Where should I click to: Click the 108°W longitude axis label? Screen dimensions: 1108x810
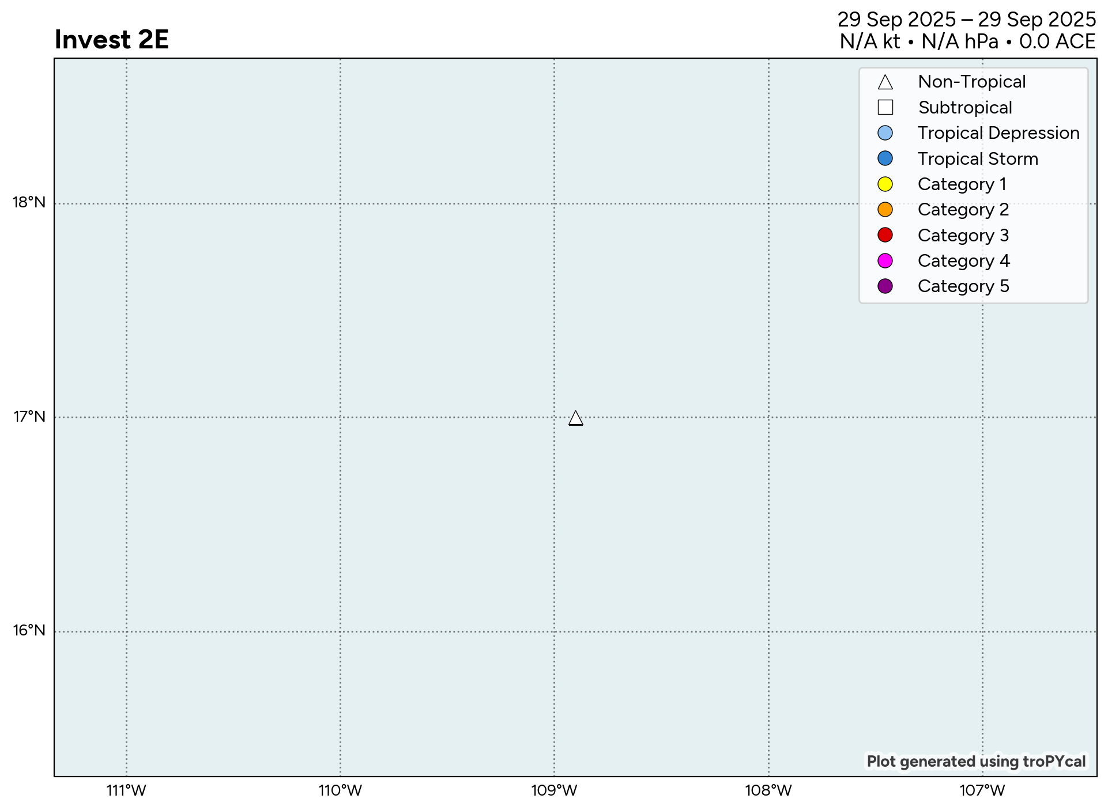pos(768,791)
